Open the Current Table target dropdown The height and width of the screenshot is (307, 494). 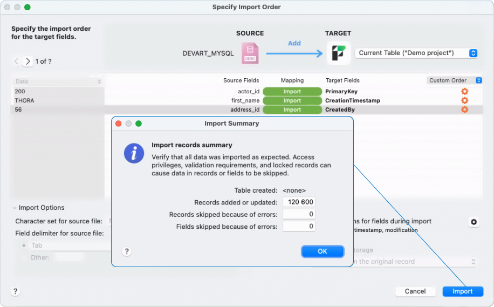tap(416, 53)
